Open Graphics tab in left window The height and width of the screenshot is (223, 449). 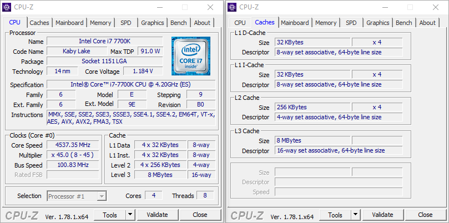pos(153,23)
